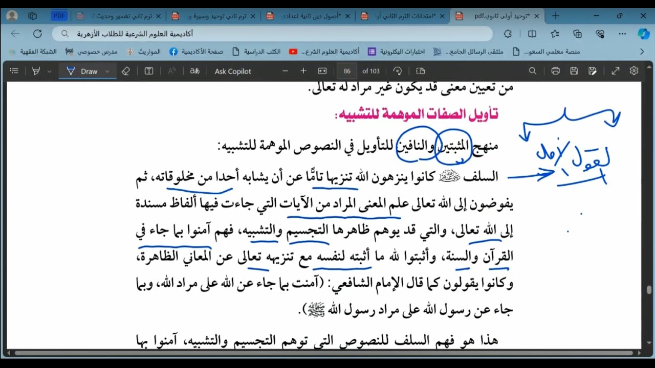This screenshot has width=655, height=368.
Task: Open a new browser tab
Action: 556,16
